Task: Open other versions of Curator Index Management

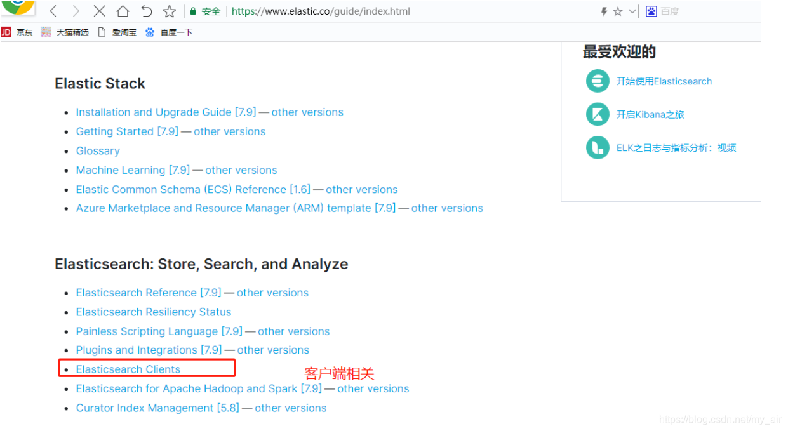Action: [291, 408]
